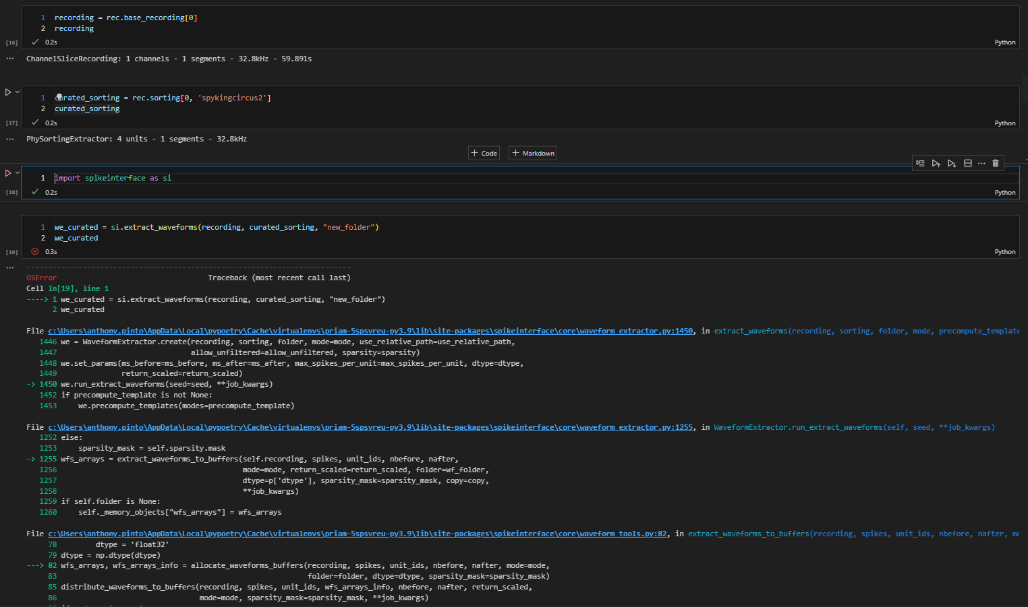This screenshot has width=1028, height=607.
Task: Collapse the PhySortingExtractor output via its ellipsis
Action: [9, 139]
